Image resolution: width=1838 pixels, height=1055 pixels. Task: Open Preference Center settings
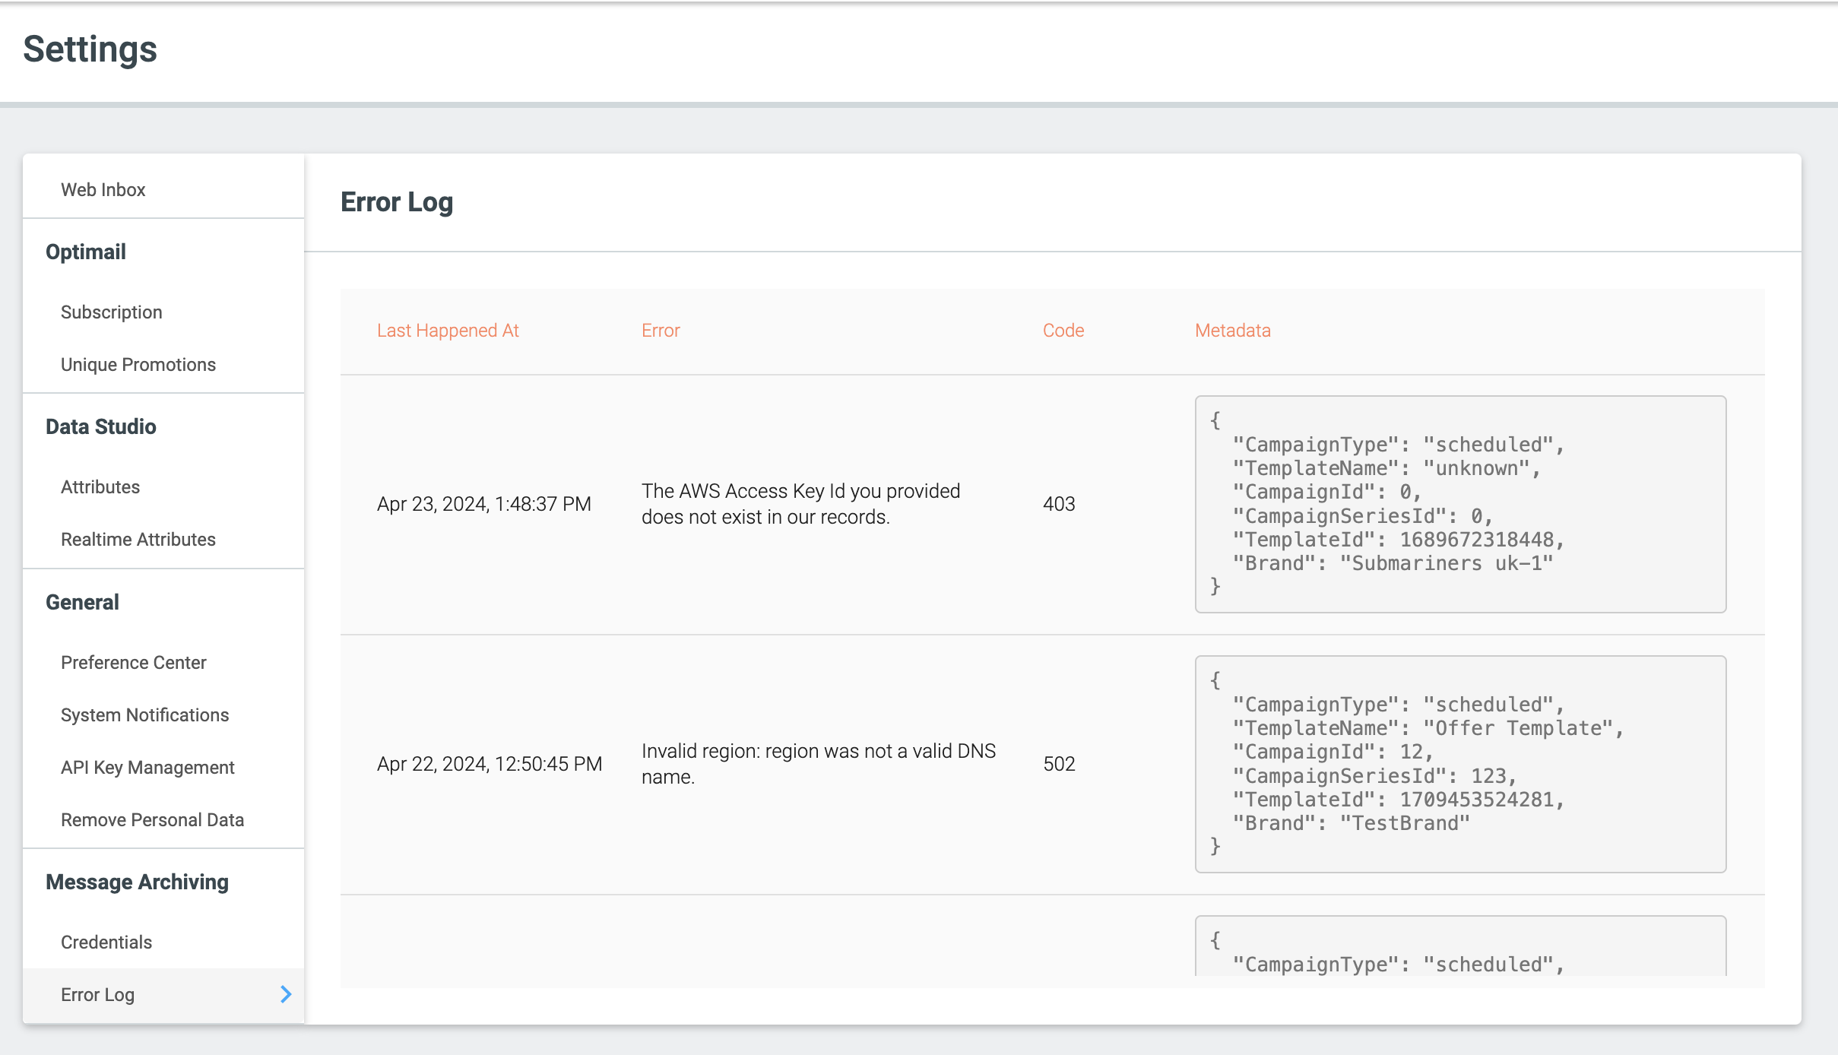tap(133, 662)
